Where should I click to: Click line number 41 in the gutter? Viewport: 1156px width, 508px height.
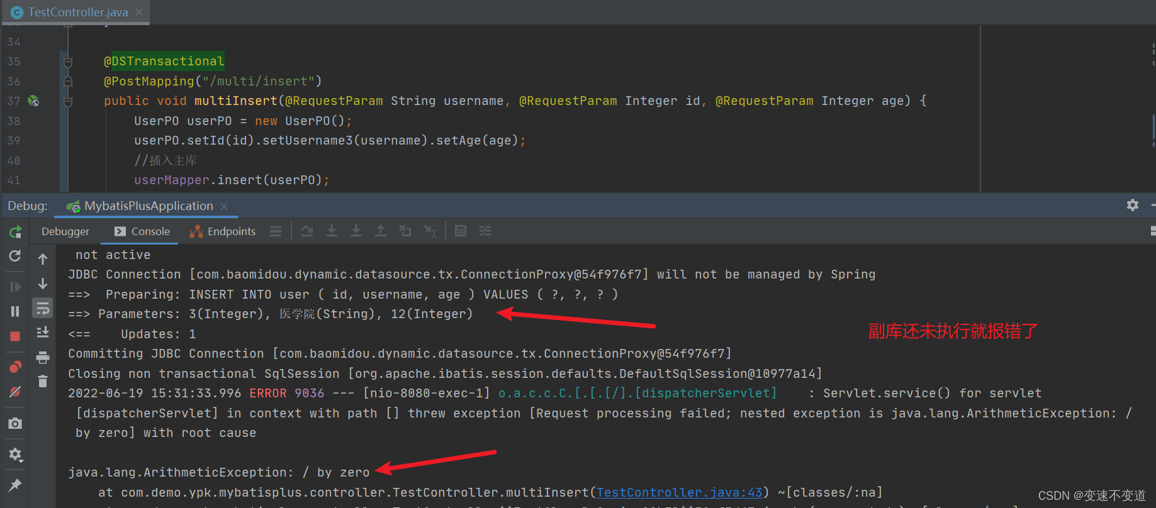14,180
